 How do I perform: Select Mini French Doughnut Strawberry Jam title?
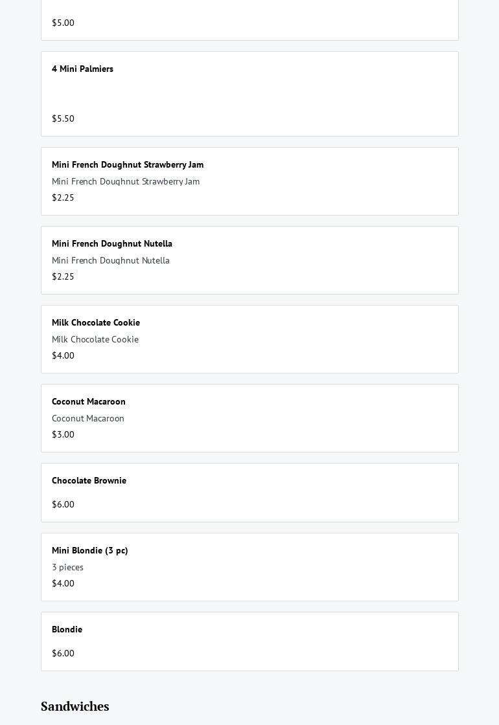pyautogui.click(x=128, y=164)
